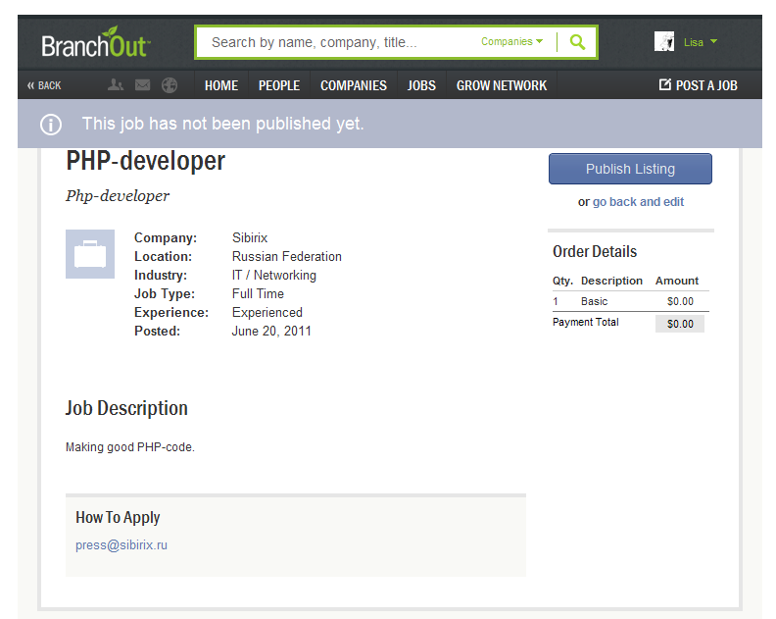The height and width of the screenshot is (619, 776).
Task: Click the Basic order description cell
Action: point(594,301)
